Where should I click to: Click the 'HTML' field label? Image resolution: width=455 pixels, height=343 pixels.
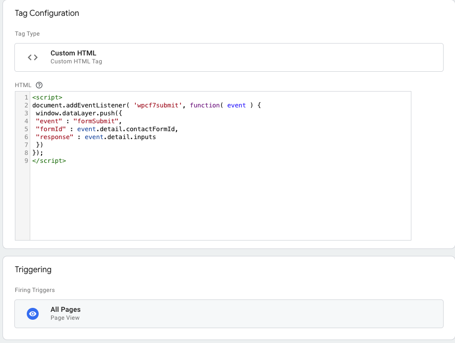(x=23, y=85)
